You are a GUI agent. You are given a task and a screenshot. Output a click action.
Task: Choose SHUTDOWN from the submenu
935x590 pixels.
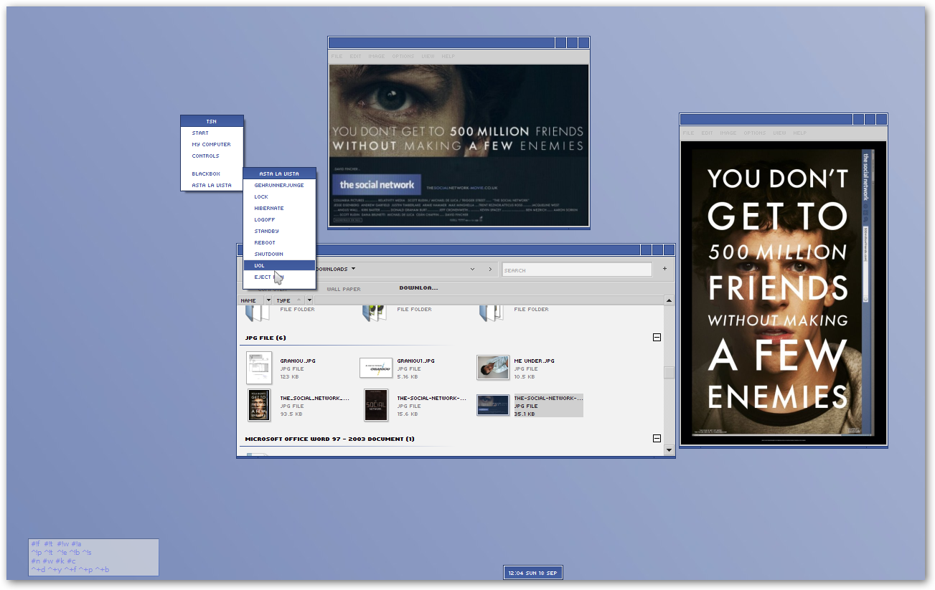(279, 254)
